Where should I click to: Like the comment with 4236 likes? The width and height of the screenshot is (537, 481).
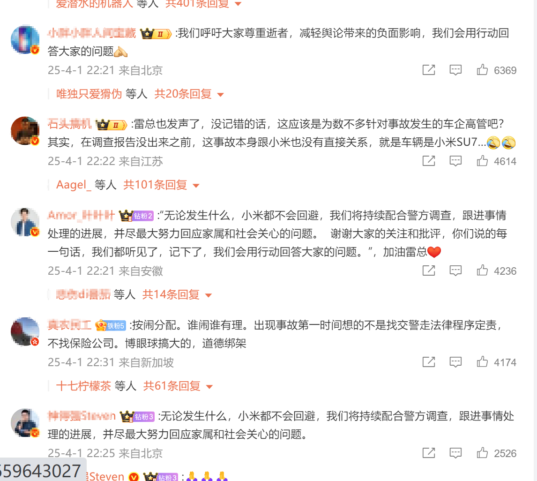[x=482, y=271]
